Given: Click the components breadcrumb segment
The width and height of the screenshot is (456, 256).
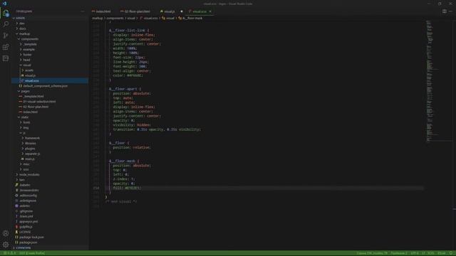Looking at the screenshot, I should pos(115,18).
